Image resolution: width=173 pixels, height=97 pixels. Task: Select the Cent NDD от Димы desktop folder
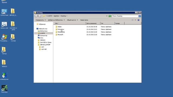[13, 26]
